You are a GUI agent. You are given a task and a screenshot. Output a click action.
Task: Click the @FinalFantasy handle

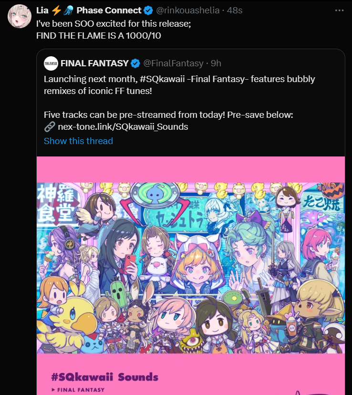click(173, 63)
